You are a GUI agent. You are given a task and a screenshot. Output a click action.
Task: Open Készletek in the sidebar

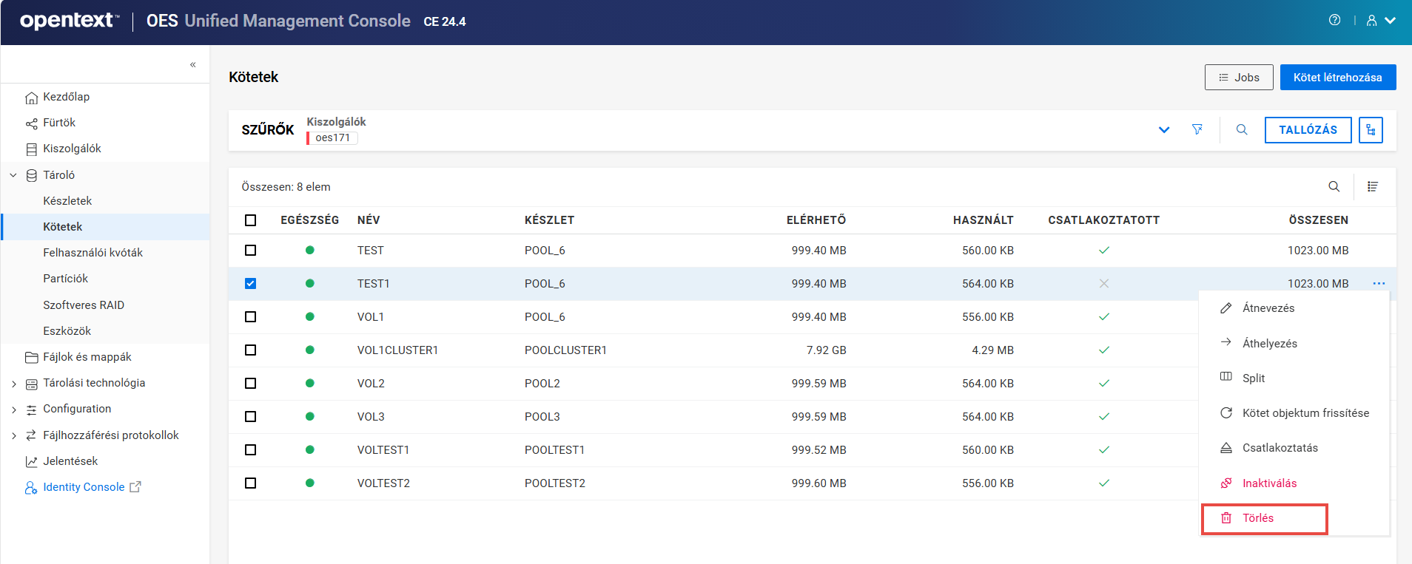tap(67, 201)
